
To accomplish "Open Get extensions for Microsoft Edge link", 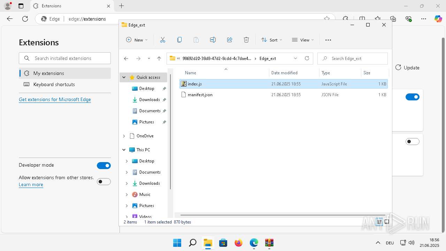I will tap(55, 99).
